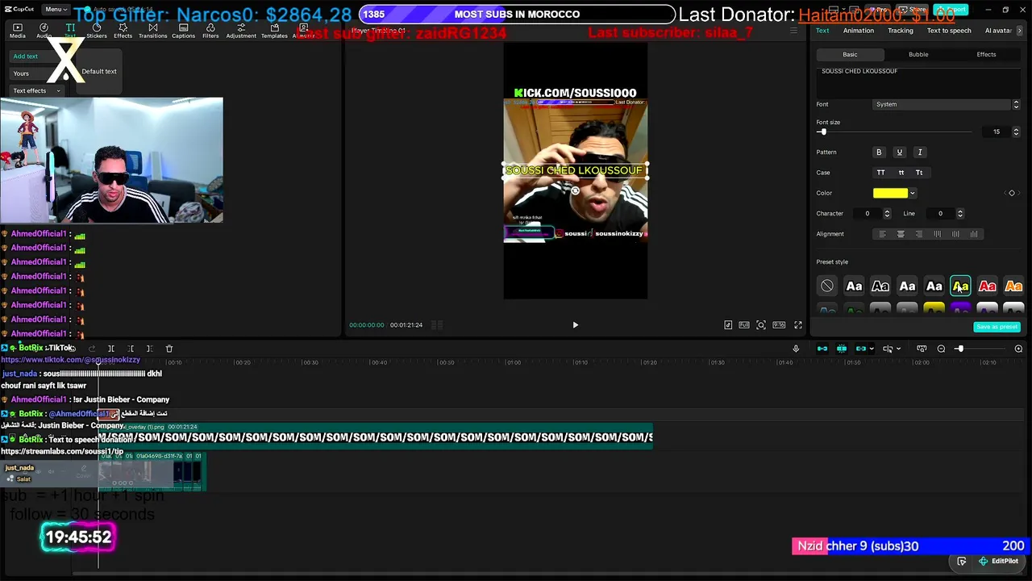Open the preview aspect ratio option

[779, 325]
